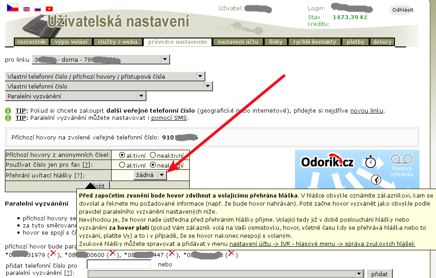
Task: Remove first parallel ringing number with red X
Action: click(53, 254)
